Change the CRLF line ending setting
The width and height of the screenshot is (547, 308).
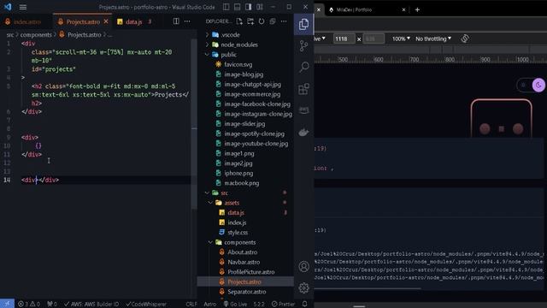[191, 305]
